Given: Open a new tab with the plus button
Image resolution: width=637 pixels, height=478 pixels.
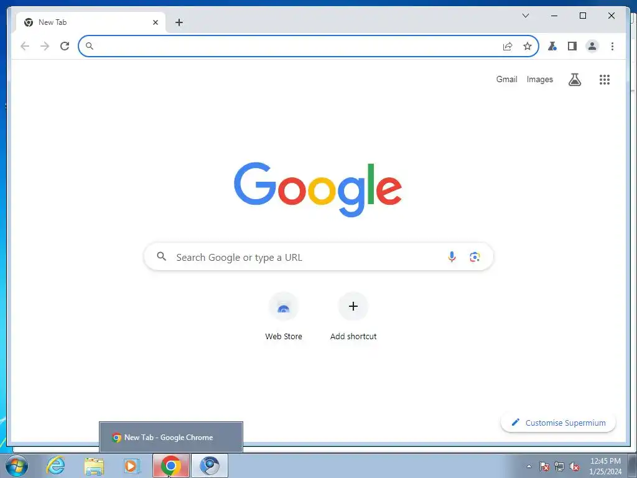Looking at the screenshot, I should [179, 22].
